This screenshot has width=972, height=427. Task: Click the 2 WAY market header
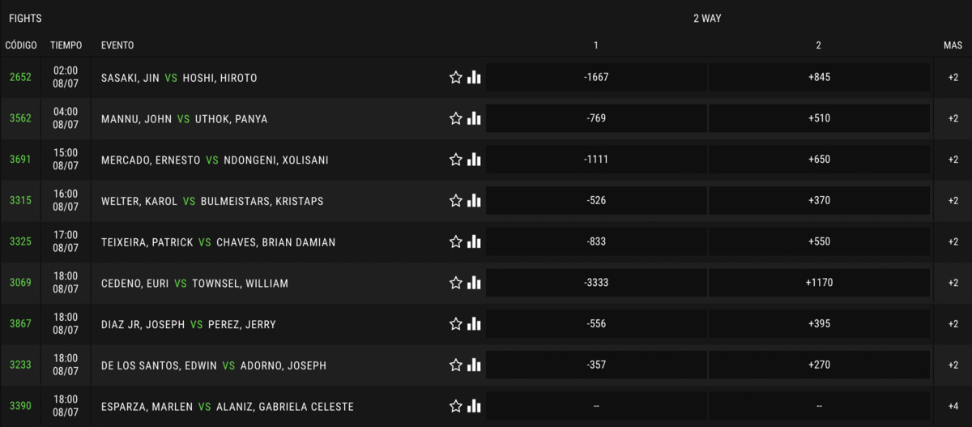pyautogui.click(x=707, y=18)
